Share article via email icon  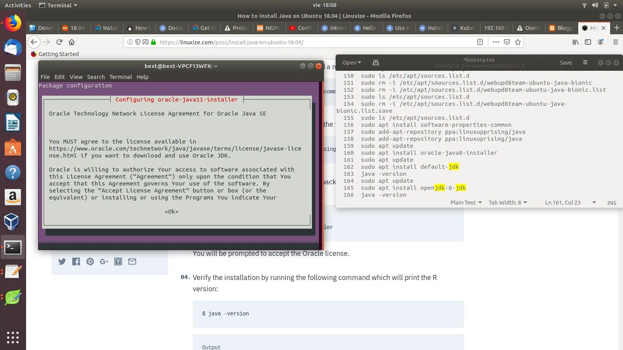[132, 262]
